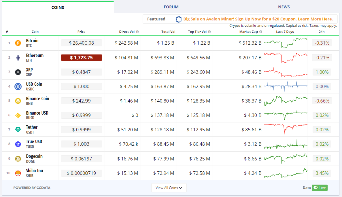Select the Coins tab

pyautogui.click(x=58, y=7)
